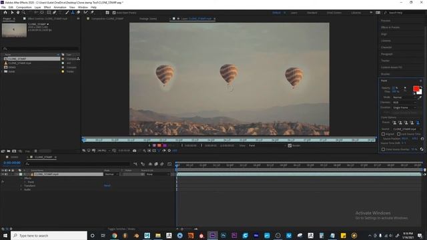The image size is (427, 240).
Task: Open the Effects & Presets panel
Action: point(390,27)
